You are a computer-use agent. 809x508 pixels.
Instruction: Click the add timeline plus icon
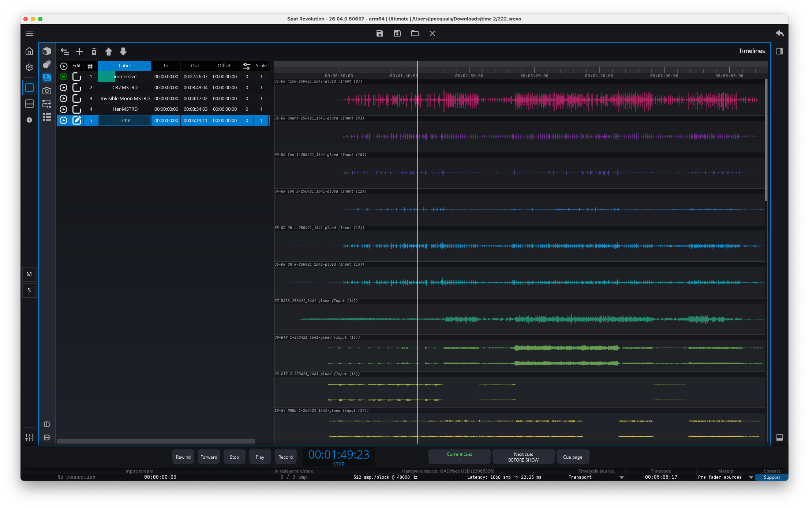(79, 52)
